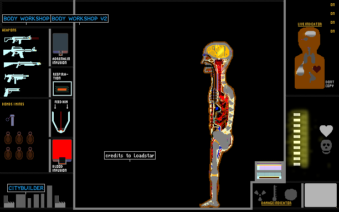
Task: Click the yellow glowing bar meter
Action: coord(297,139)
